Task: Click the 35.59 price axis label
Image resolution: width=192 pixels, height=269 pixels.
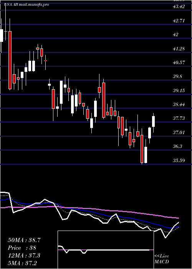Action: 179,160
